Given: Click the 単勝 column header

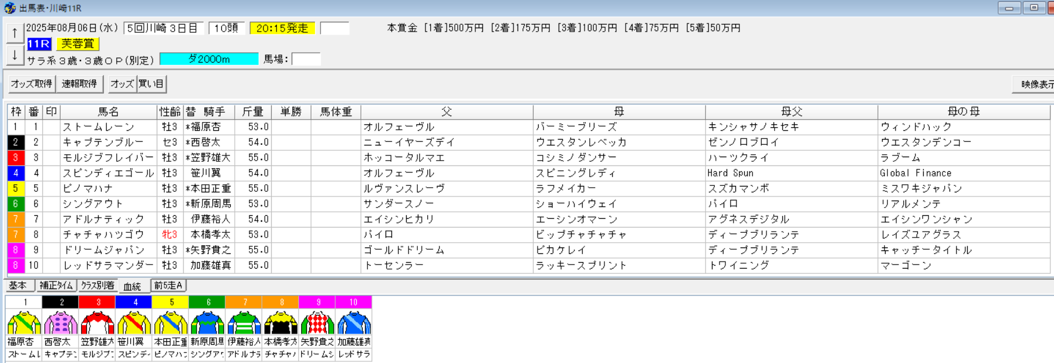Looking at the screenshot, I should click(x=291, y=111).
